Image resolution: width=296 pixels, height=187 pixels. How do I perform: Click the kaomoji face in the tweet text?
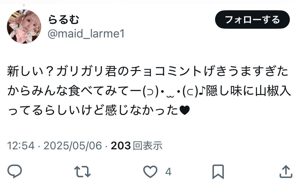170,92
